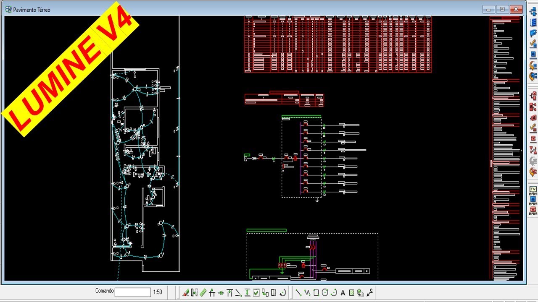The width and height of the screenshot is (538, 302).
Task: Click the 1:50 scale value
Action: click(158, 292)
